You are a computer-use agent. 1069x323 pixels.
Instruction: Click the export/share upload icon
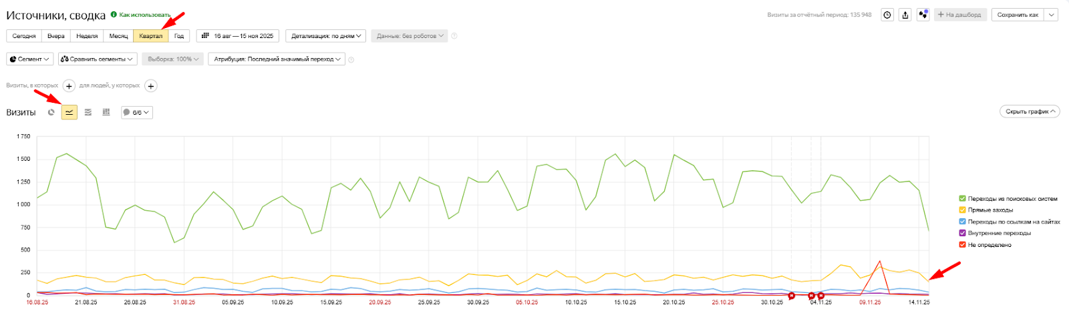(905, 15)
